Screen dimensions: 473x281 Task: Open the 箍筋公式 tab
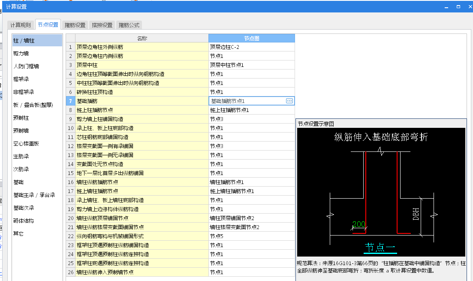click(129, 25)
